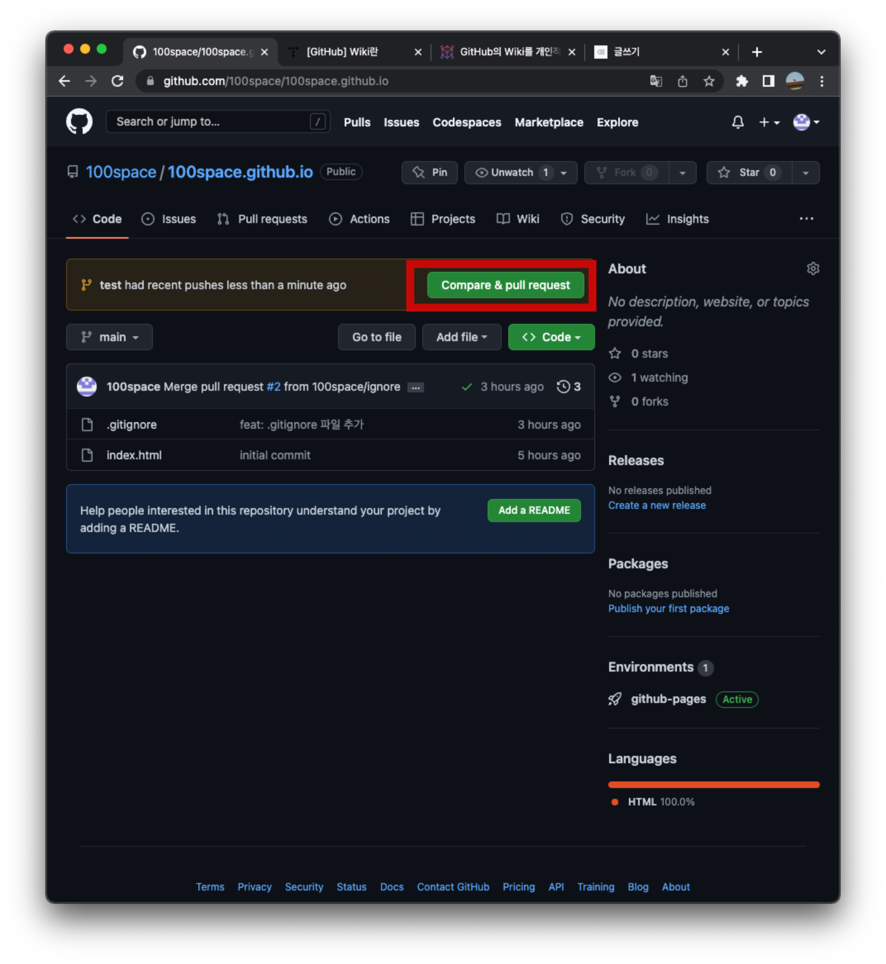
Task: Expand commit message ellipsis
Action: 416,387
